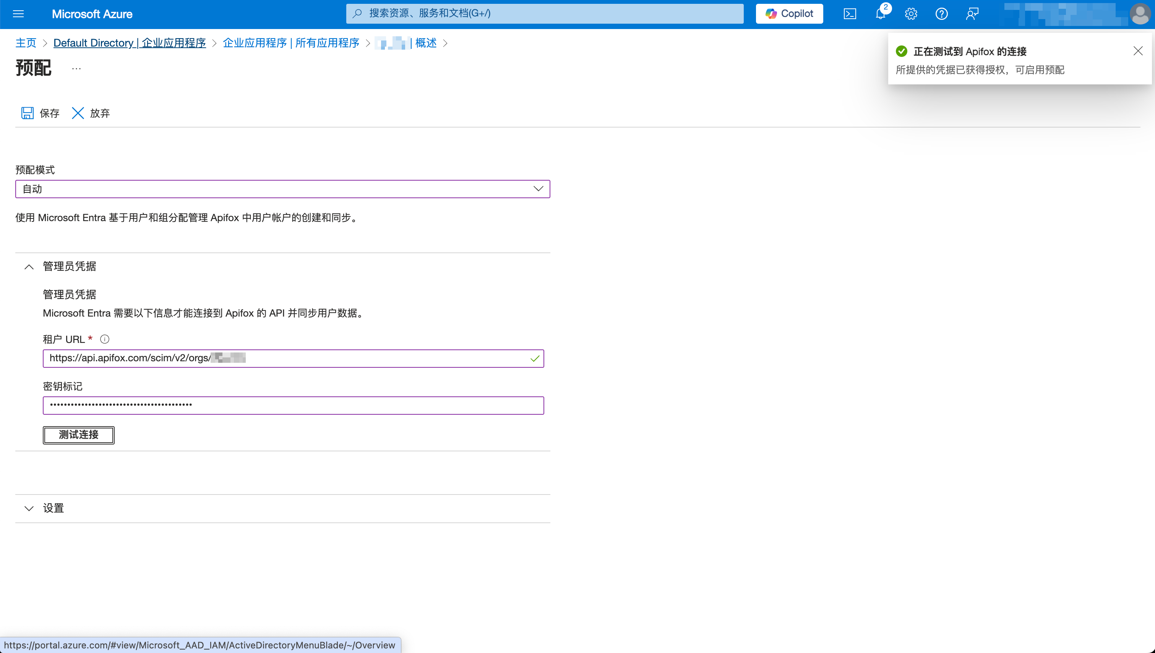
Task: Open the portal hamburger menu
Action: tap(18, 14)
